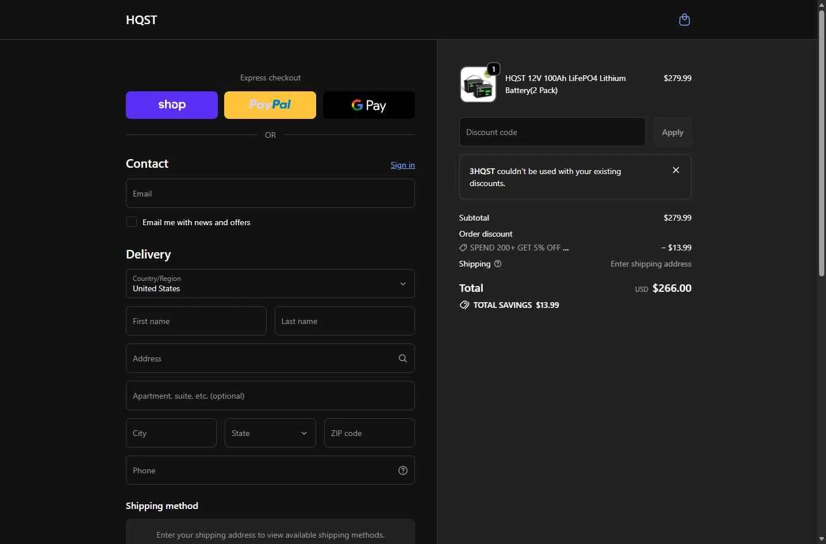Open the Country/Region dropdown
This screenshot has width=826, height=544.
pos(270,284)
